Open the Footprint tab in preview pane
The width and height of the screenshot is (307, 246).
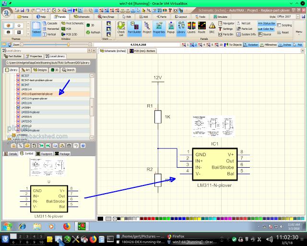[x=45, y=154]
